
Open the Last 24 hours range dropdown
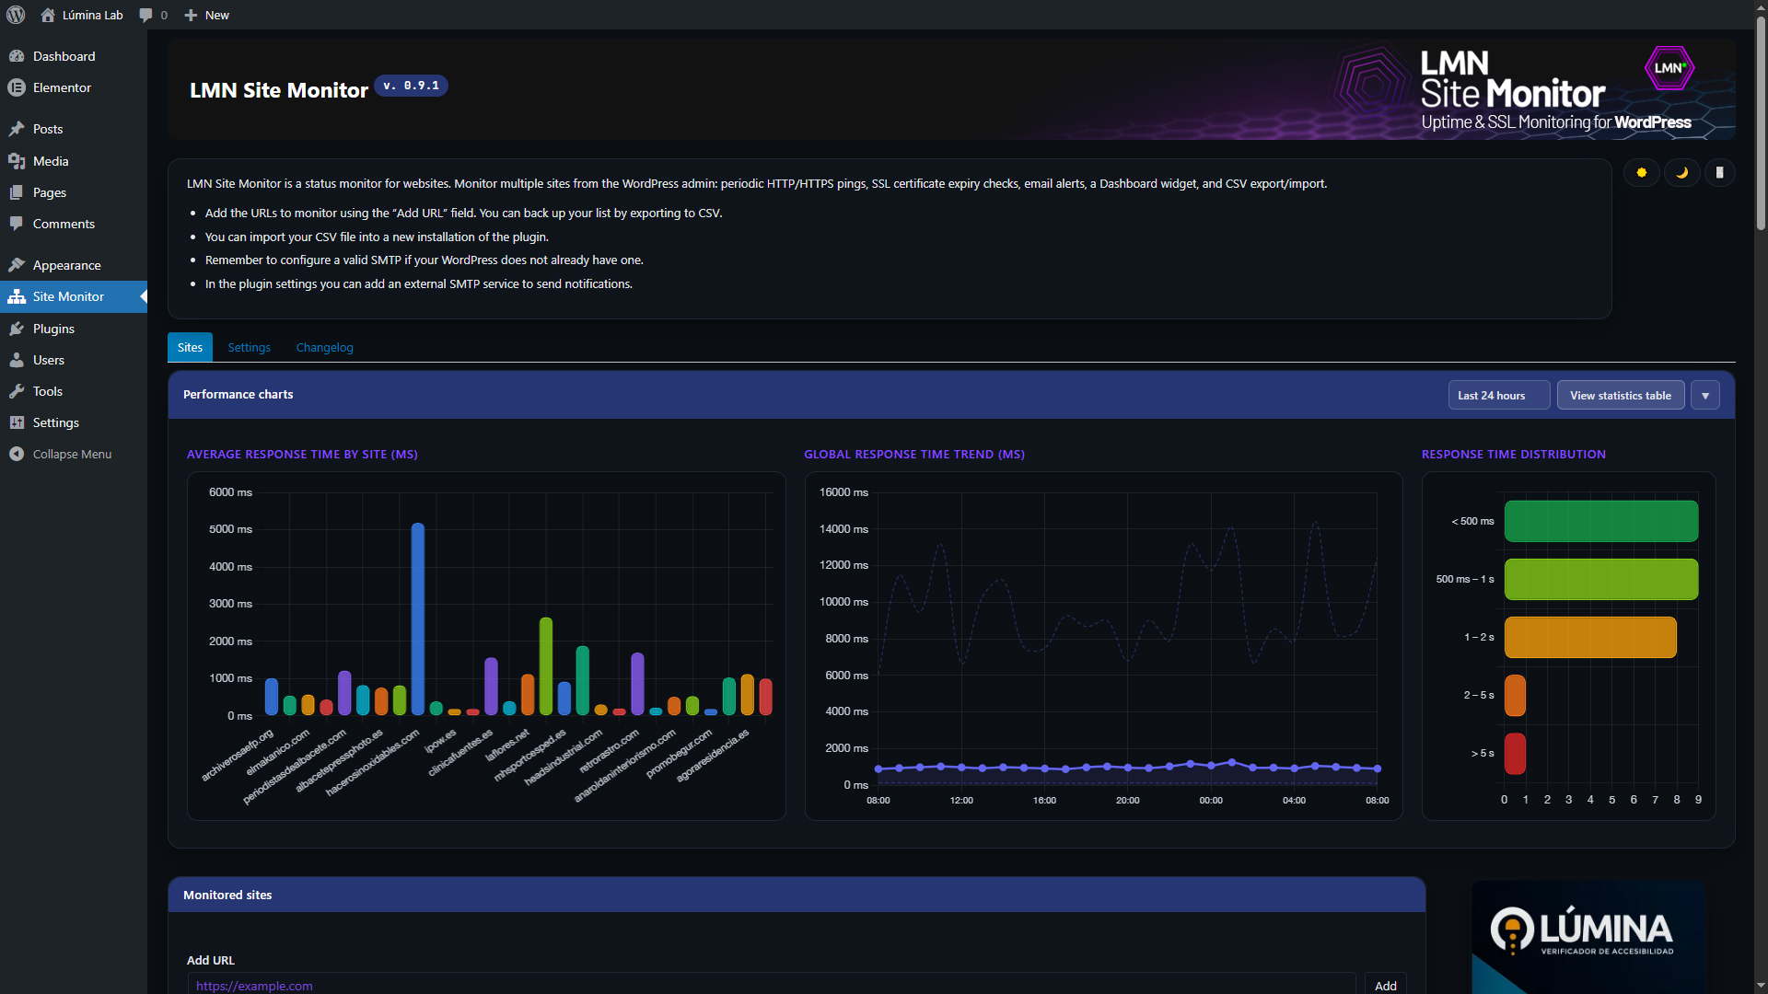point(1498,395)
